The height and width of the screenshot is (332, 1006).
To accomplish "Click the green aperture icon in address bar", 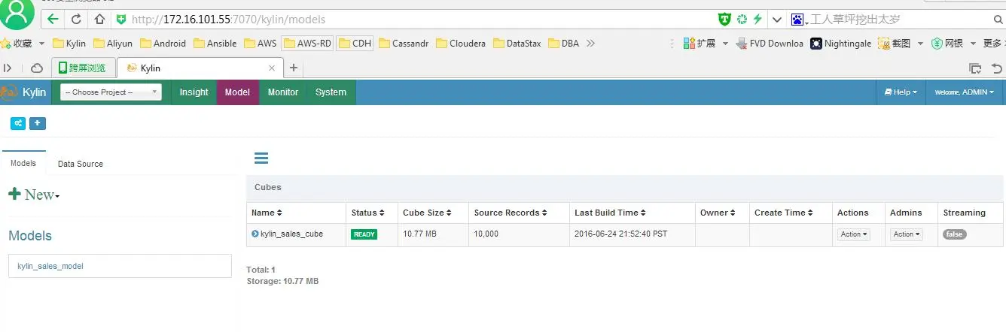I will coord(742,19).
